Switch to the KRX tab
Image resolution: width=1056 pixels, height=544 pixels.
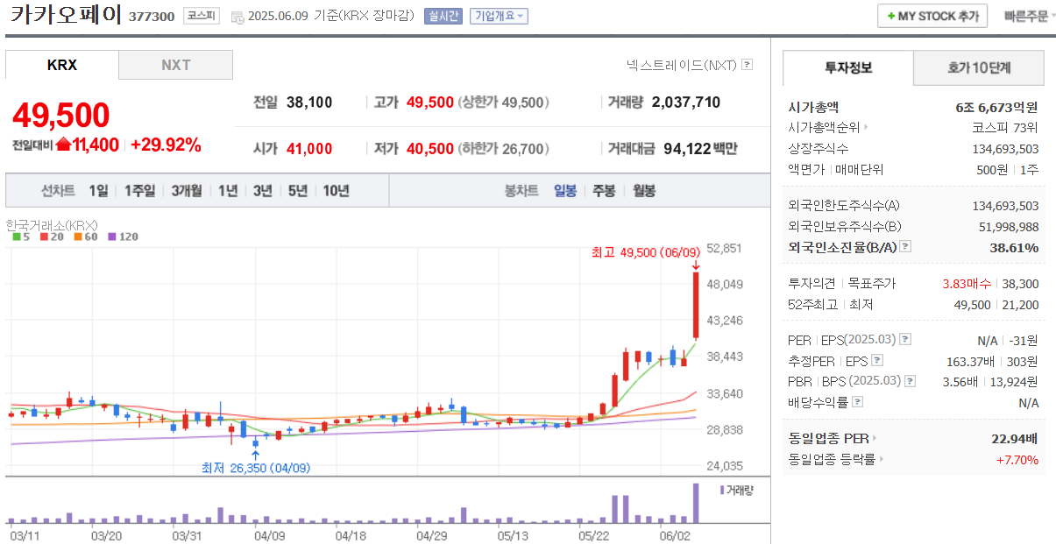(x=62, y=65)
